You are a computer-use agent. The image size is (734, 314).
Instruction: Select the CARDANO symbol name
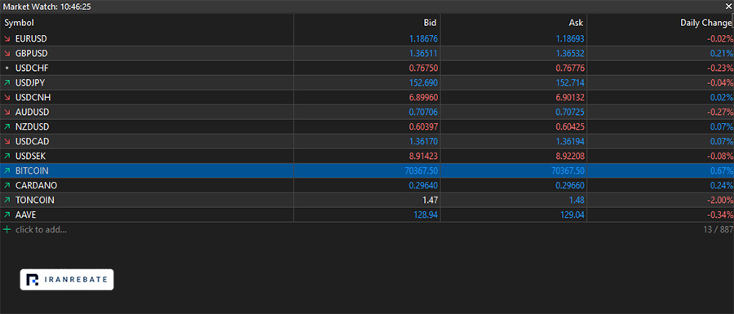click(x=36, y=186)
